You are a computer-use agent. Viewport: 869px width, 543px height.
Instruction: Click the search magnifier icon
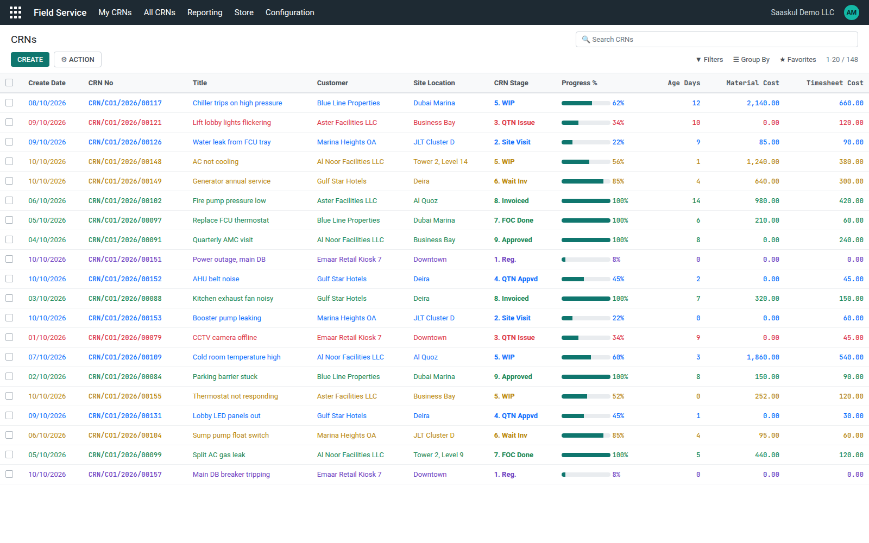click(585, 40)
